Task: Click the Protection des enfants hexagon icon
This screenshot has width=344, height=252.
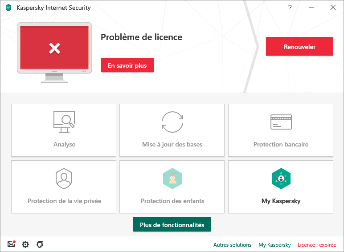Action: (x=172, y=179)
